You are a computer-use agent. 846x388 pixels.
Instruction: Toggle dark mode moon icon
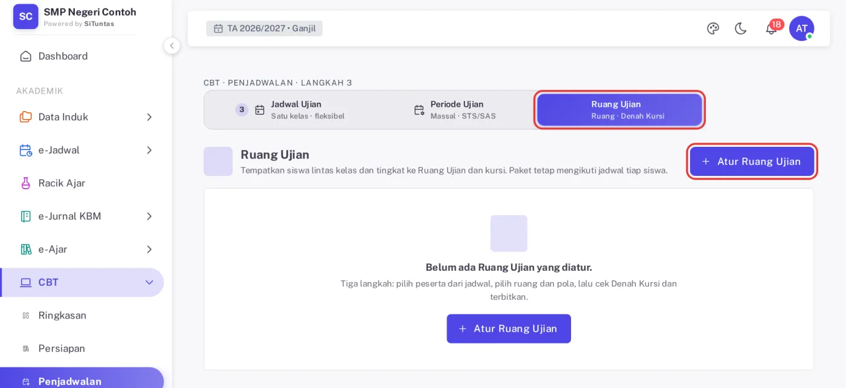click(741, 28)
